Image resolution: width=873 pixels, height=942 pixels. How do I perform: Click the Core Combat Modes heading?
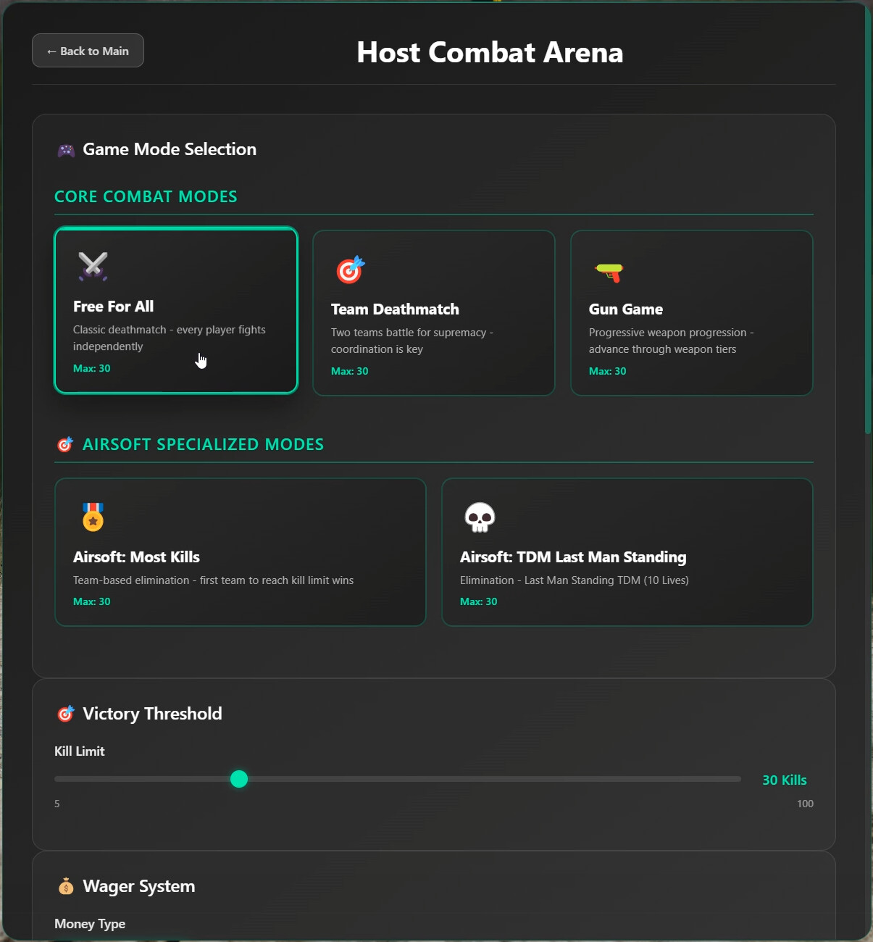[x=146, y=196]
